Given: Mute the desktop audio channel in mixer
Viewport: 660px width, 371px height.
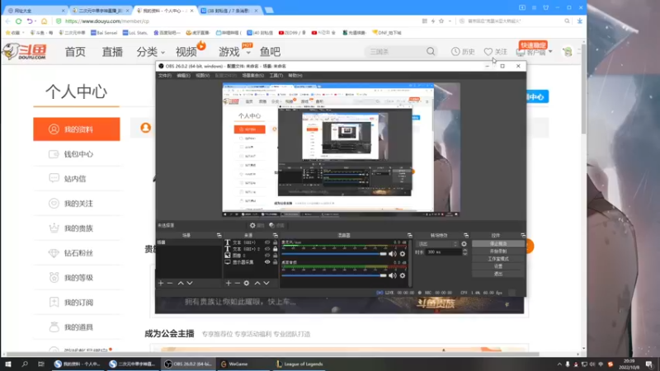Looking at the screenshot, I should point(393,275).
